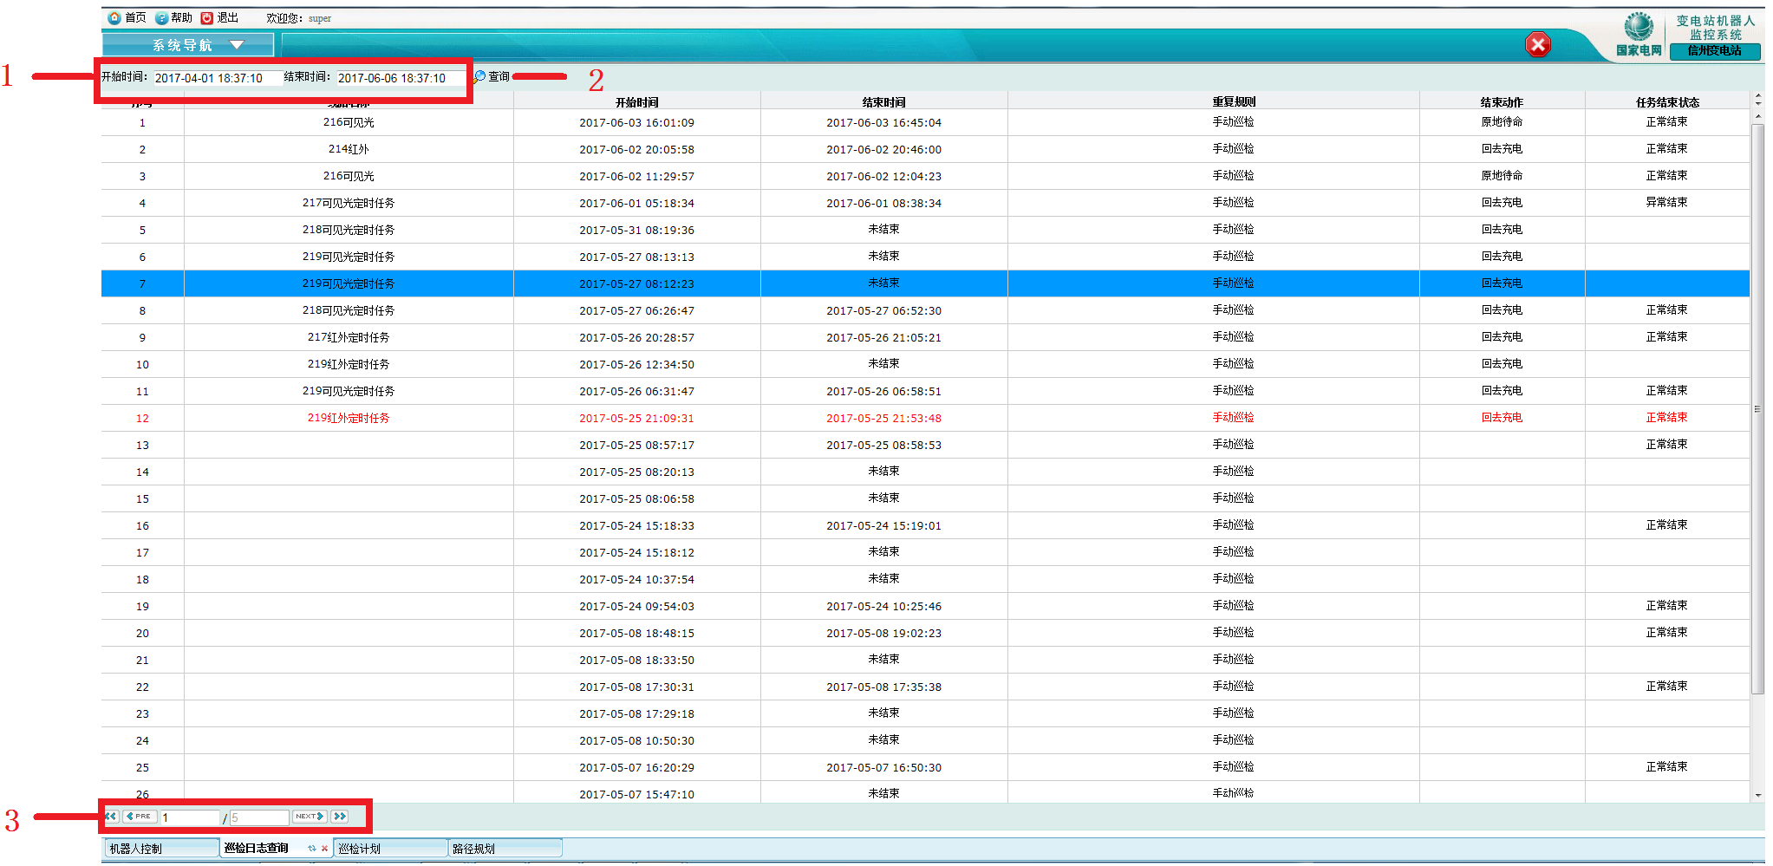The image size is (1773, 866).
Task: Close the 巡检日志查询 tab
Action: point(324,849)
